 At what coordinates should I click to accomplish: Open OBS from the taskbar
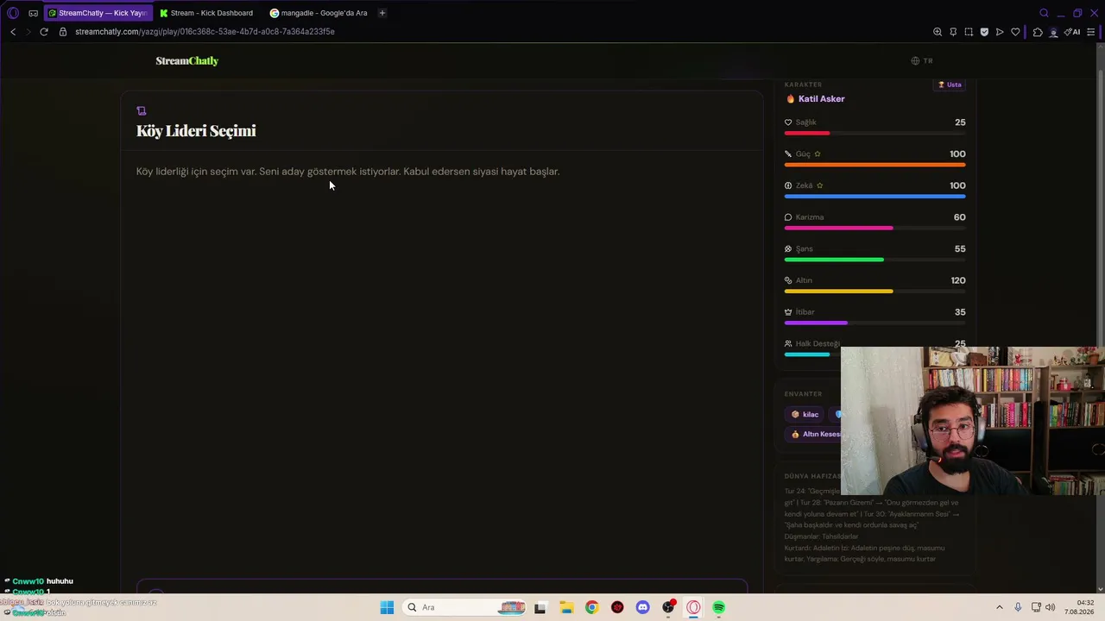(x=668, y=607)
